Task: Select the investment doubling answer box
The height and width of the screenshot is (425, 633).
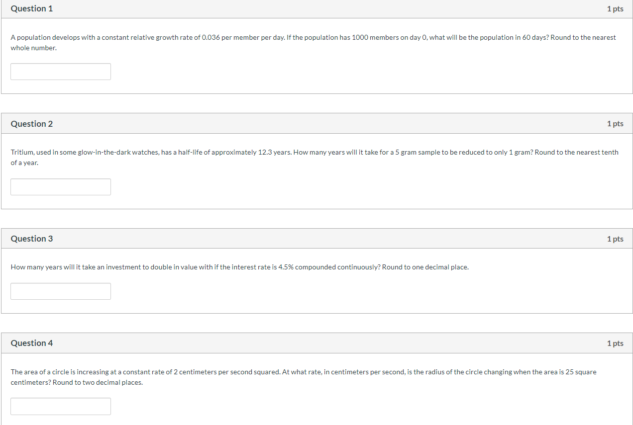Action: [x=61, y=291]
